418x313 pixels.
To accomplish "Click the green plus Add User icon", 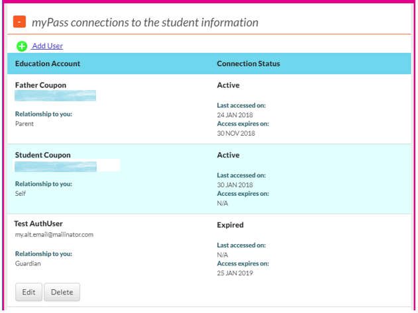I will pyautogui.click(x=22, y=46).
